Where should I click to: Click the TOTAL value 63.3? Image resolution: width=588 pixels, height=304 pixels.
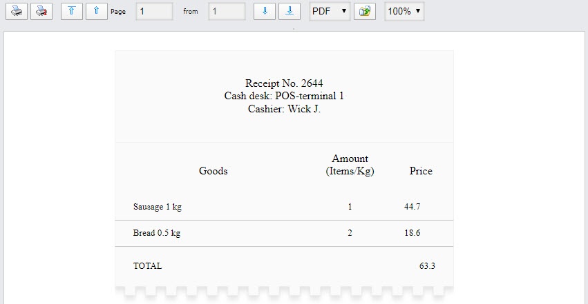point(427,265)
